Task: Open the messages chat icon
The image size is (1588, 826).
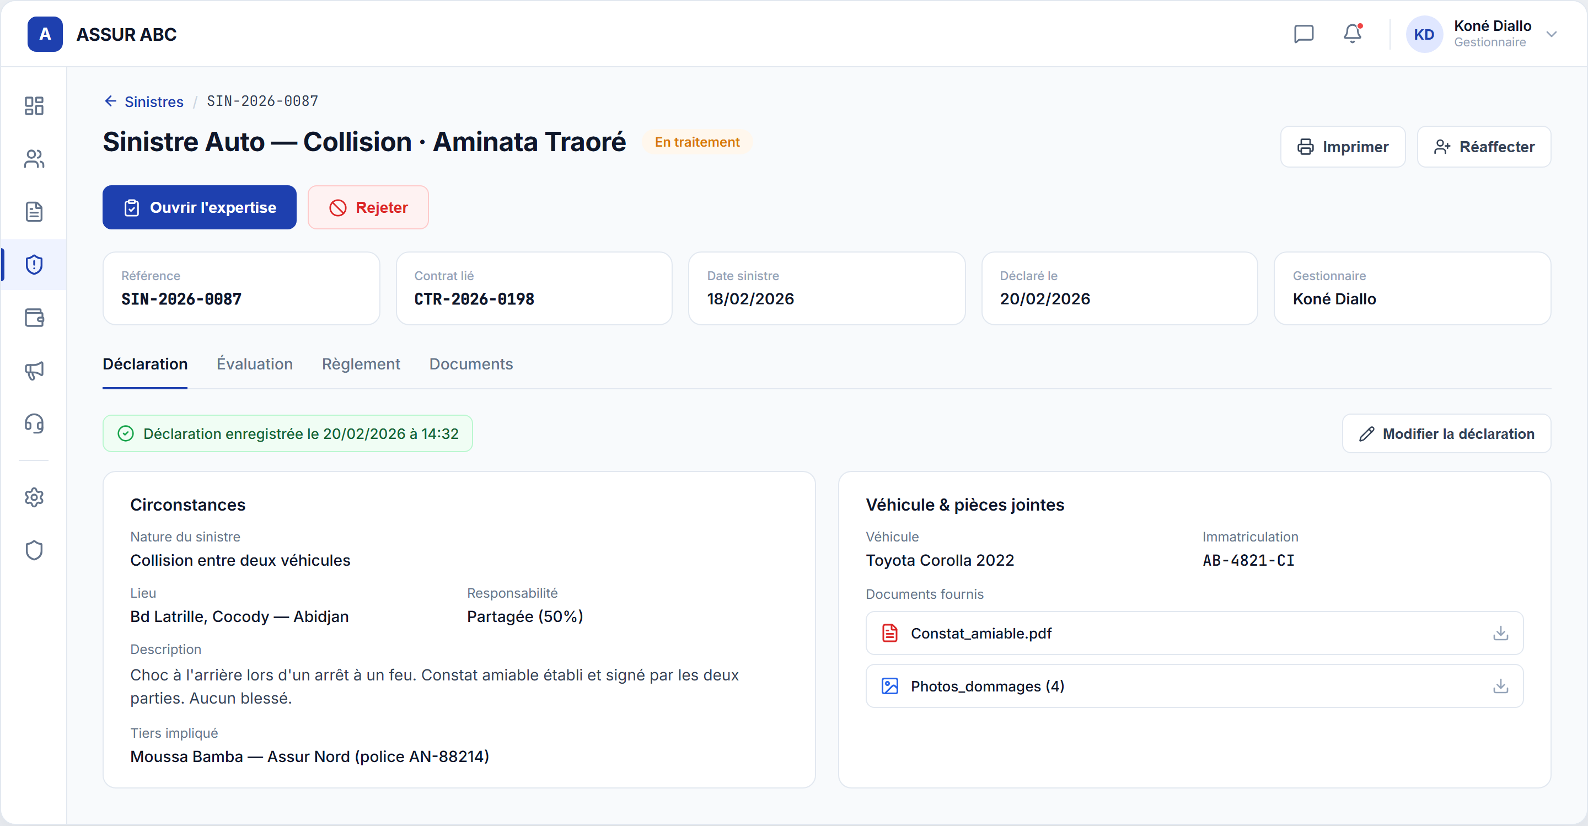Action: [x=1304, y=34]
